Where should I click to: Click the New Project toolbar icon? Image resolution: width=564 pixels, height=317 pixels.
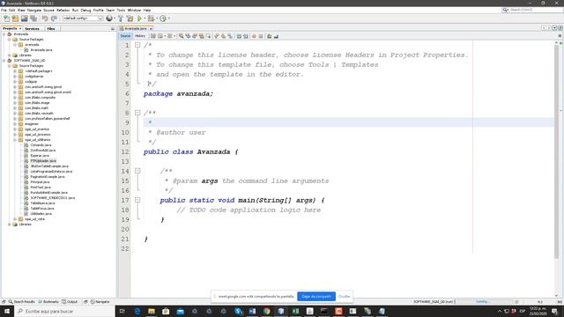[16, 18]
